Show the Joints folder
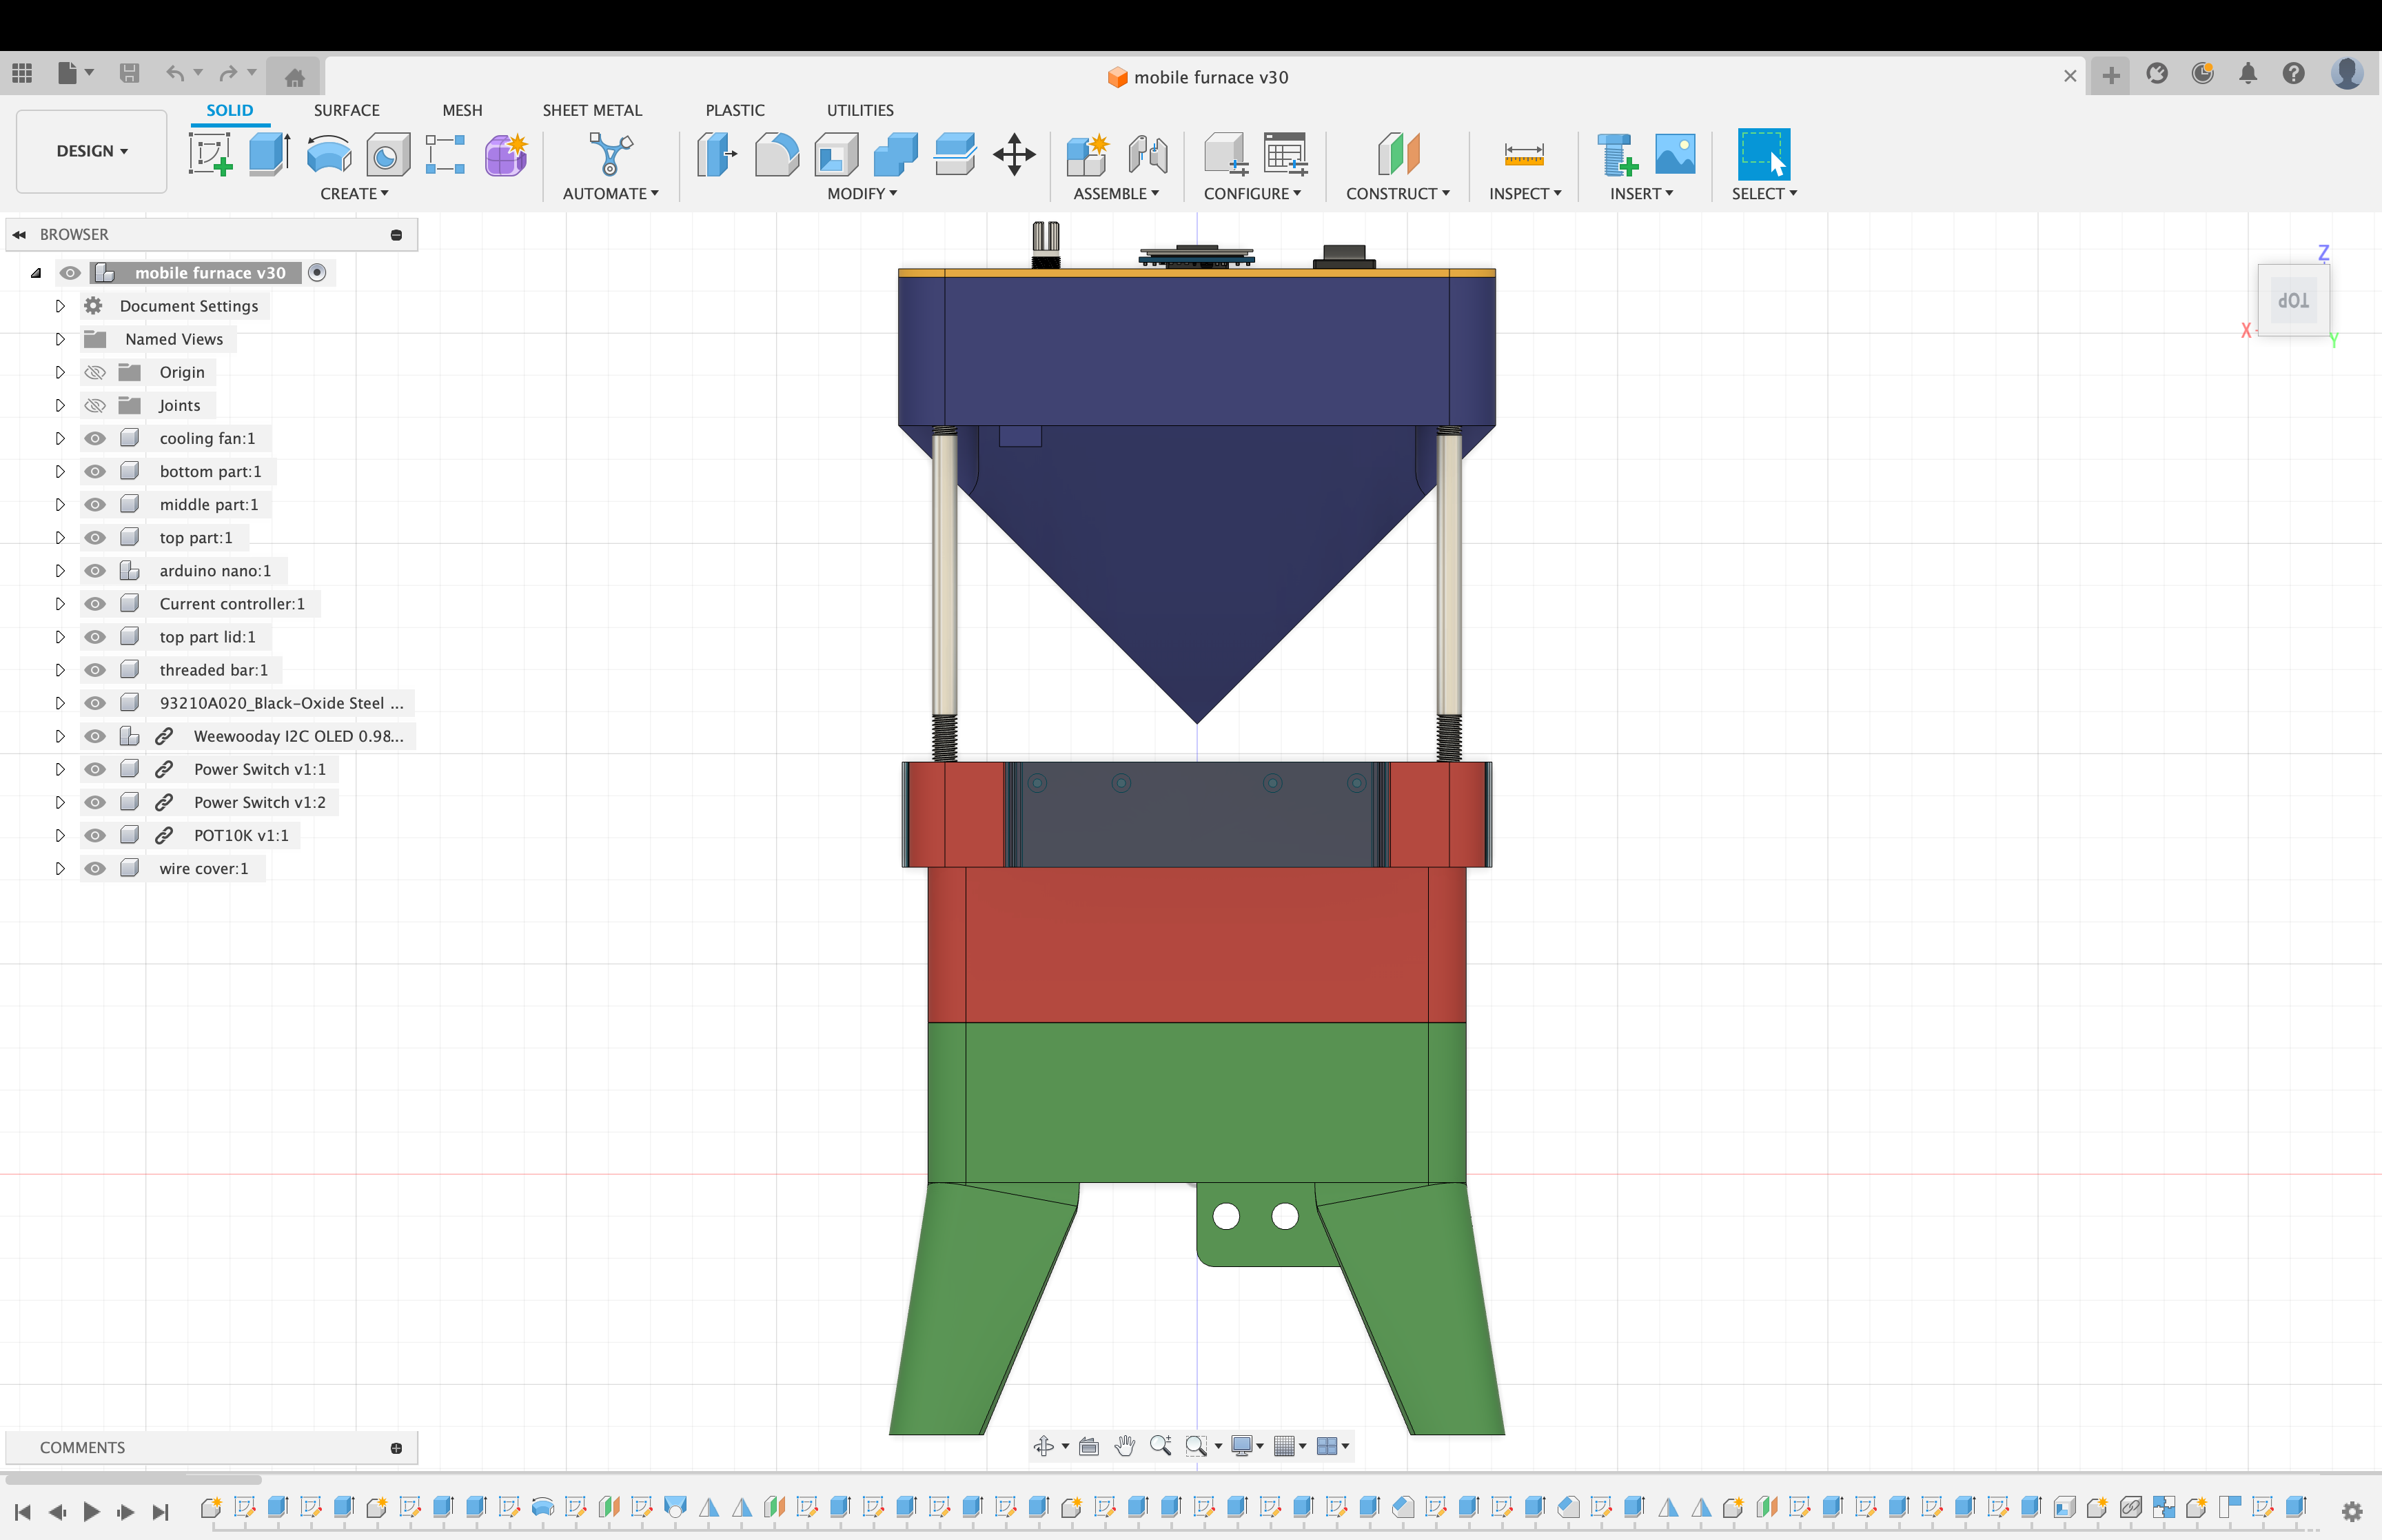This screenshot has height=1540, width=2382. click(95, 405)
